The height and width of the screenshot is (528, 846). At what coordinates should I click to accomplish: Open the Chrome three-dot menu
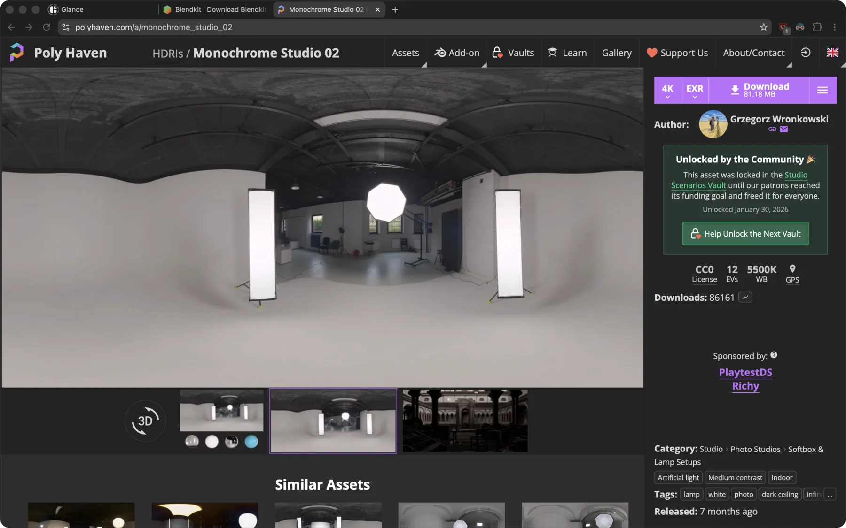tap(835, 27)
